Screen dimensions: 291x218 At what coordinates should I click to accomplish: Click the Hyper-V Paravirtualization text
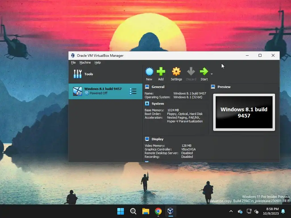(x=185, y=121)
